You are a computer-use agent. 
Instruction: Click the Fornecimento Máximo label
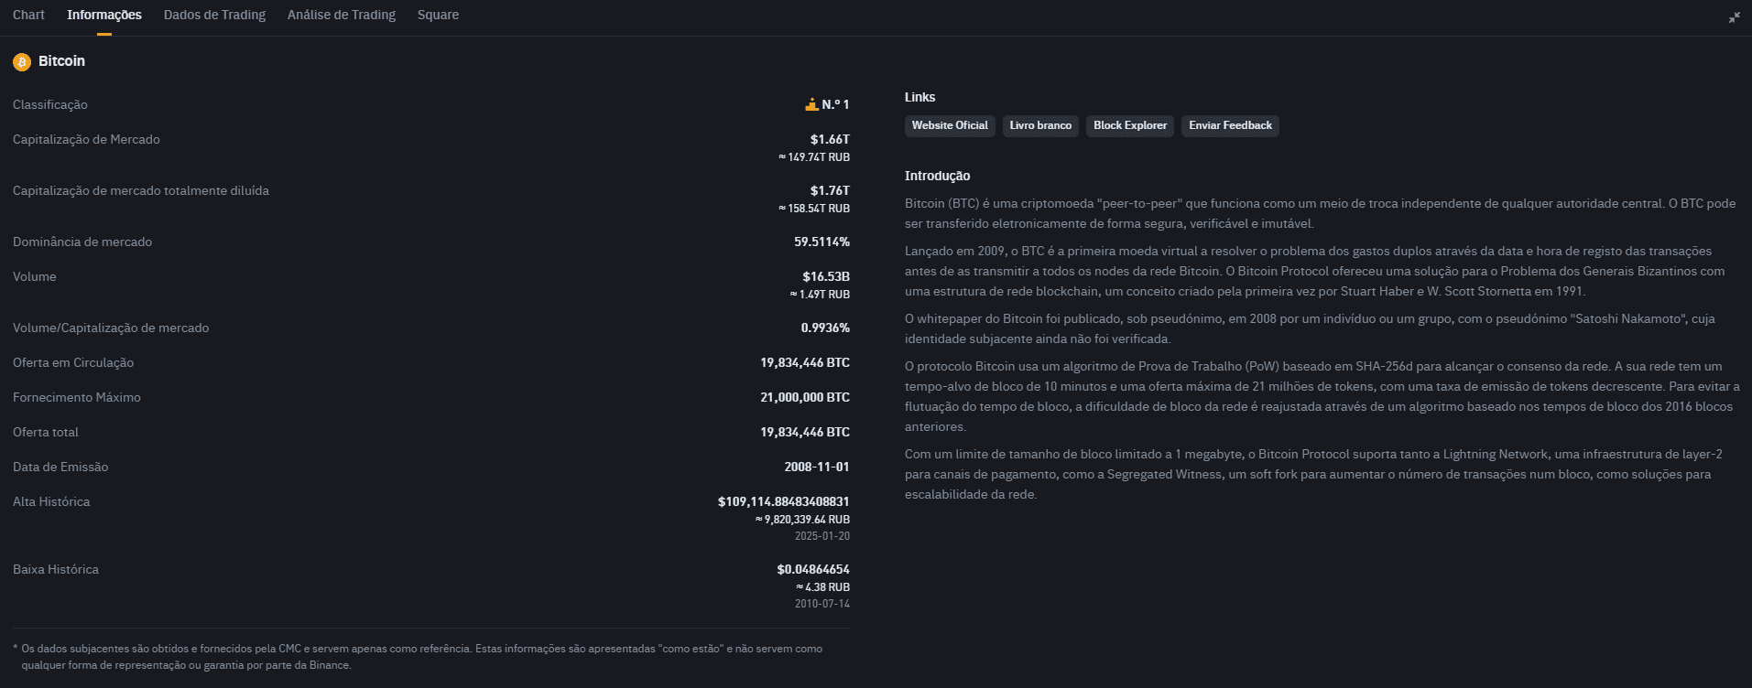(77, 397)
